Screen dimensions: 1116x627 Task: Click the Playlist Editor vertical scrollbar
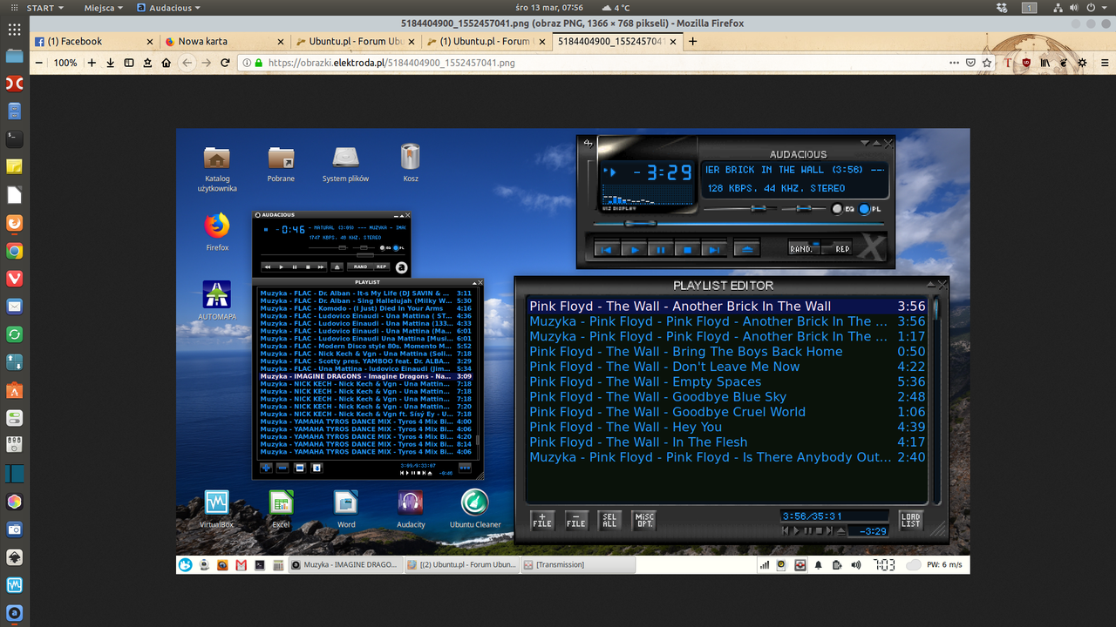tap(936, 401)
